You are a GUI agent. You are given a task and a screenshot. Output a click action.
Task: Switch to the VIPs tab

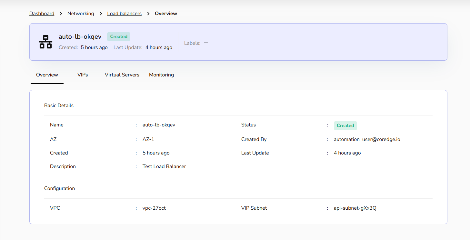click(83, 75)
